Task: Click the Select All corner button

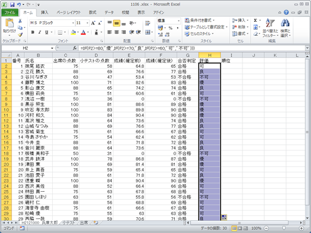Action: [x=7, y=55]
